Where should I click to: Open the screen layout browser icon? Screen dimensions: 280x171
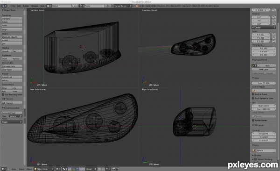[49, 6]
